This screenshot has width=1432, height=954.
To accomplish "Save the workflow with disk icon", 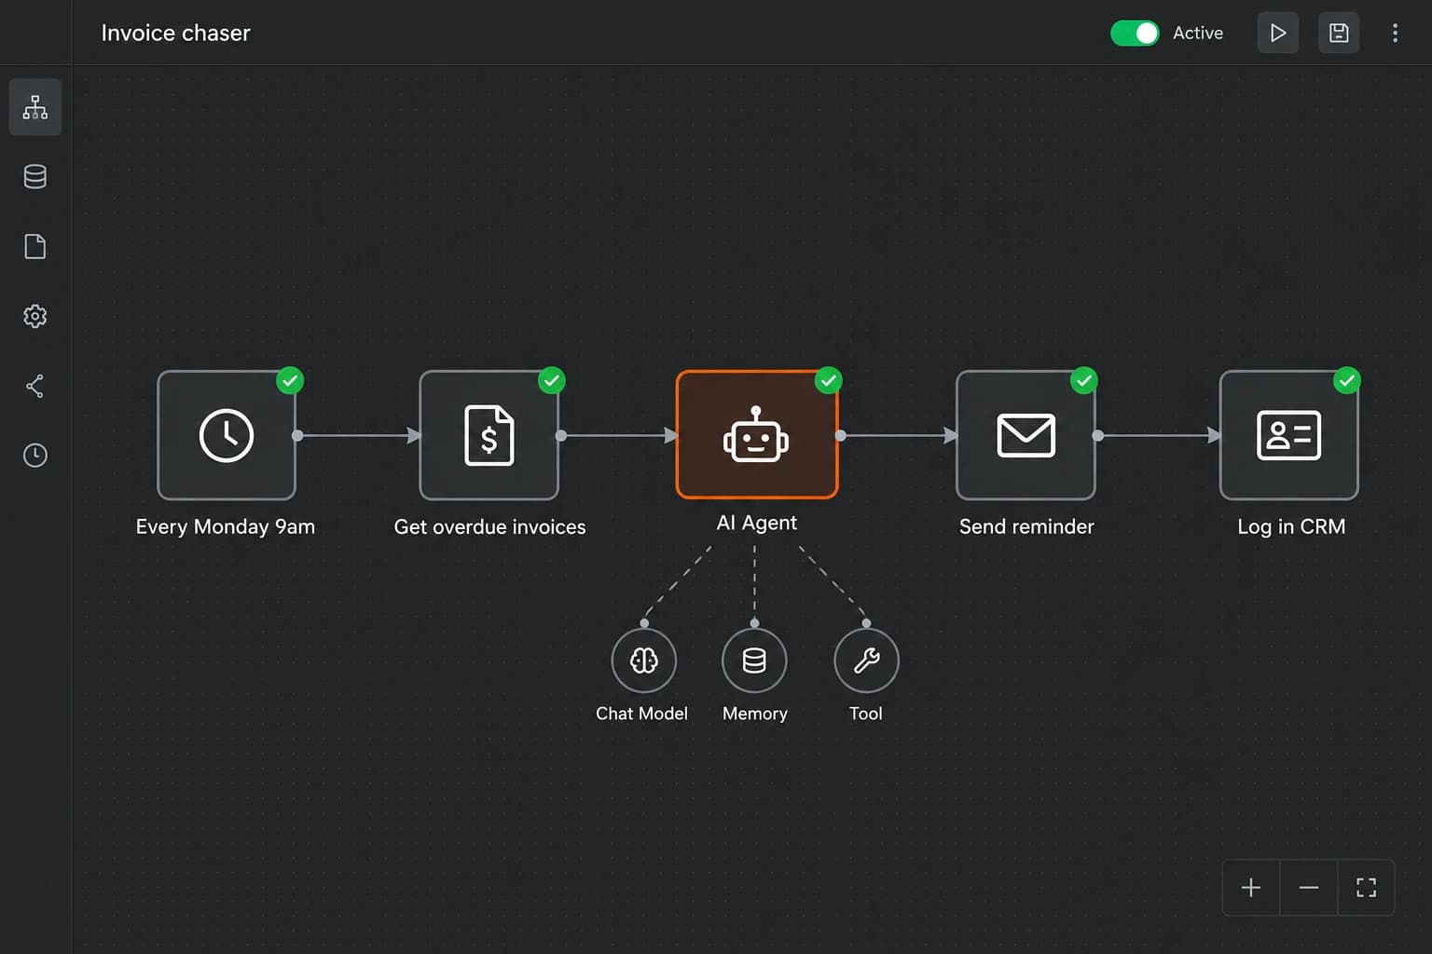I will tap(1339, 33).
